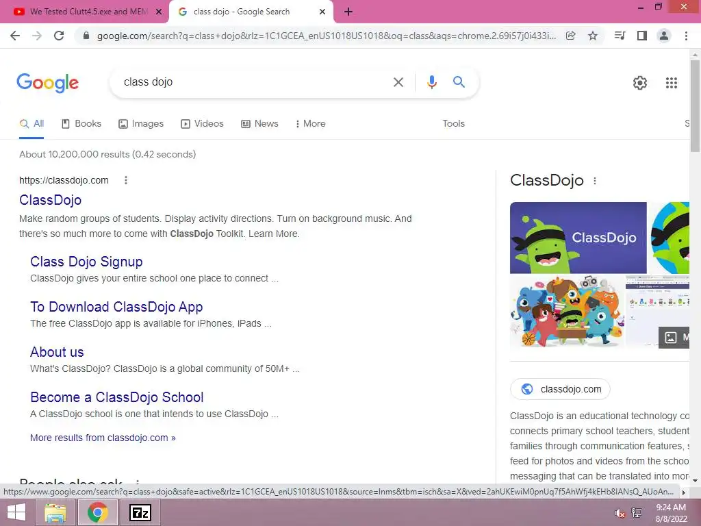The height and width of the screenshot is (526, 701).
Task: Click the page vertical scrollbar thumb
Action: pyautogui.click(x=695, y=105)
